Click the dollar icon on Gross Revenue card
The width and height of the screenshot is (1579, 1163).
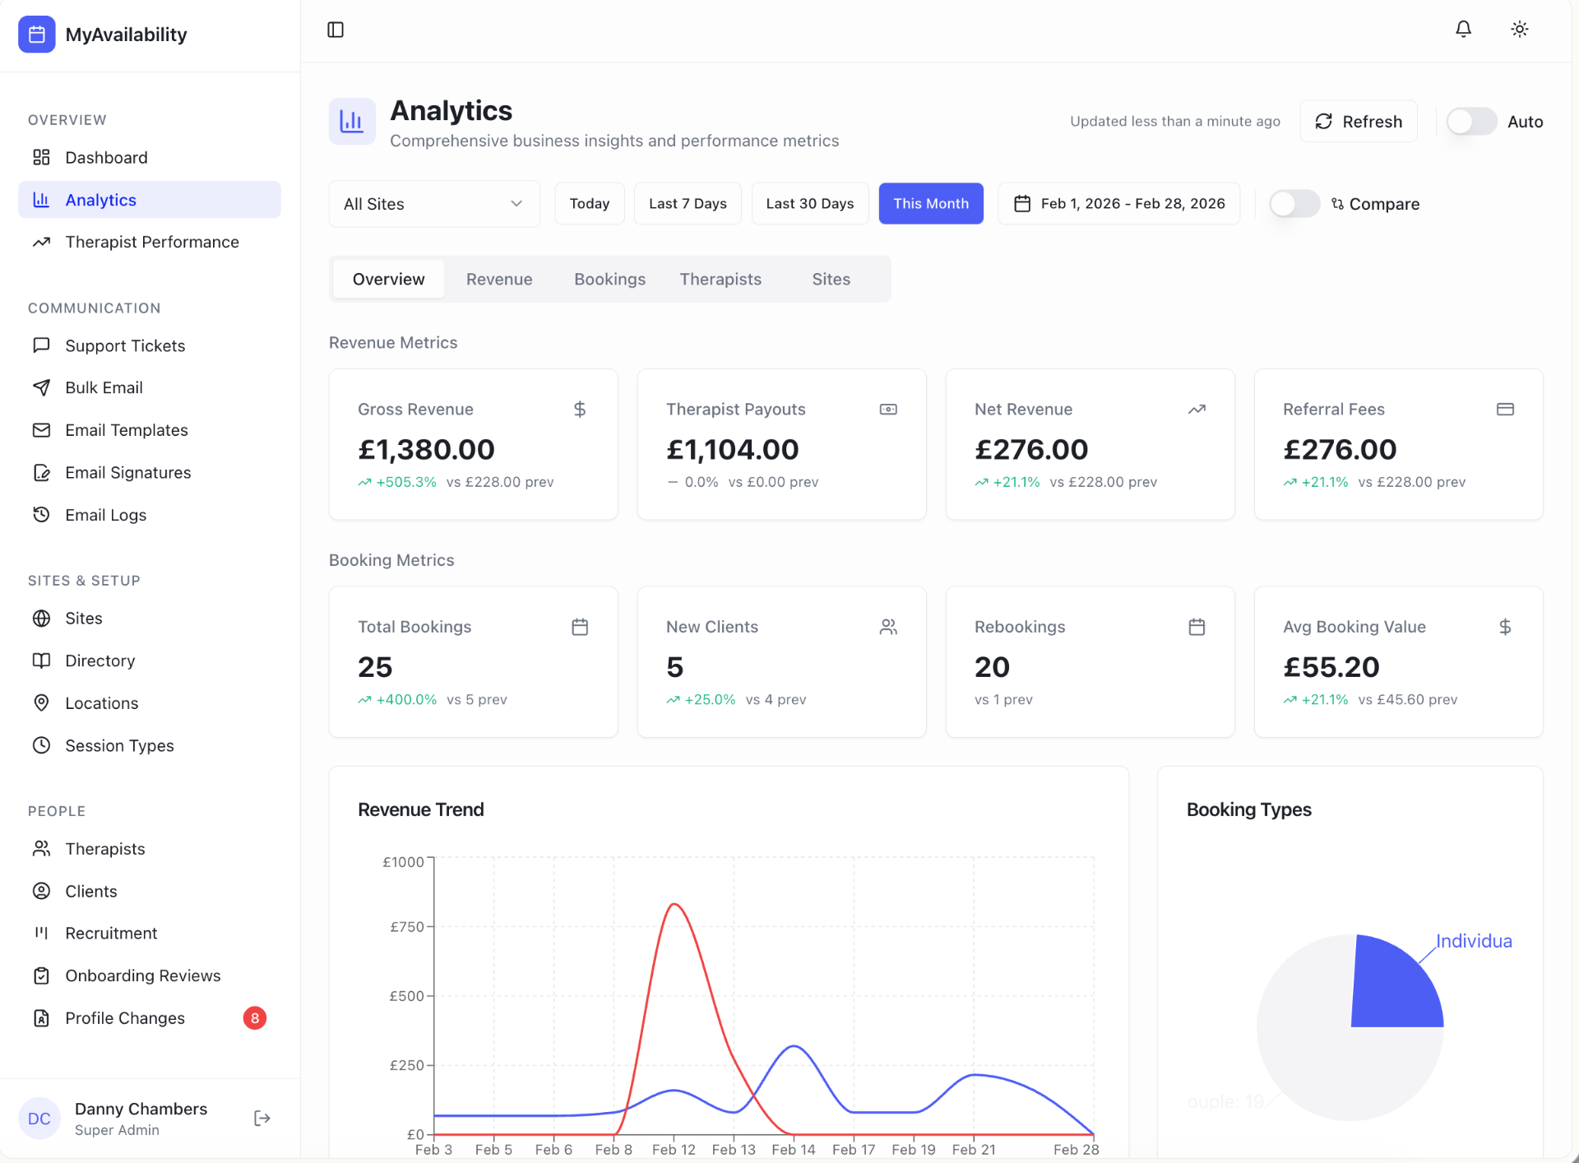coord(580,410)
